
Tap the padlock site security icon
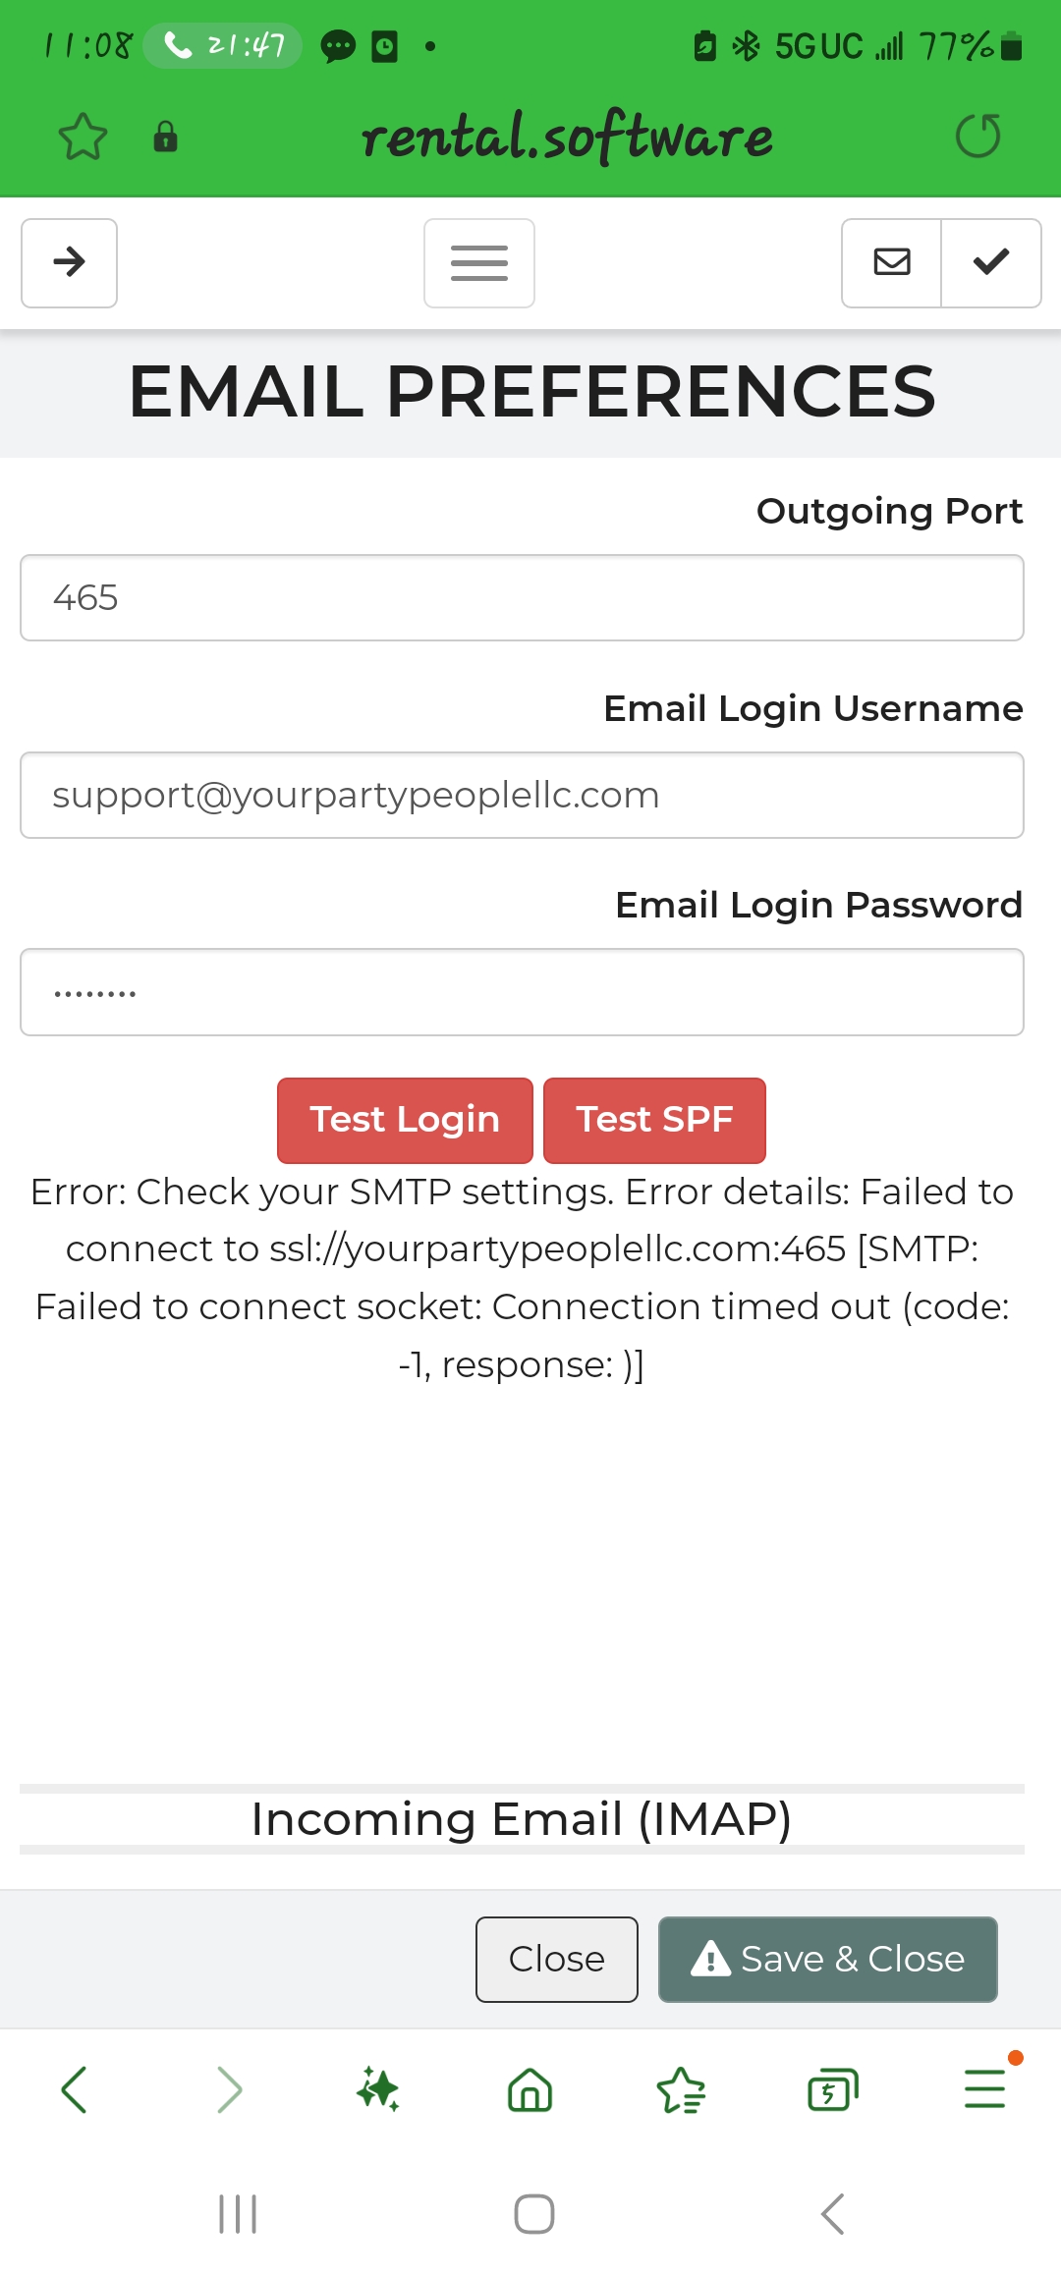point(165,137)
